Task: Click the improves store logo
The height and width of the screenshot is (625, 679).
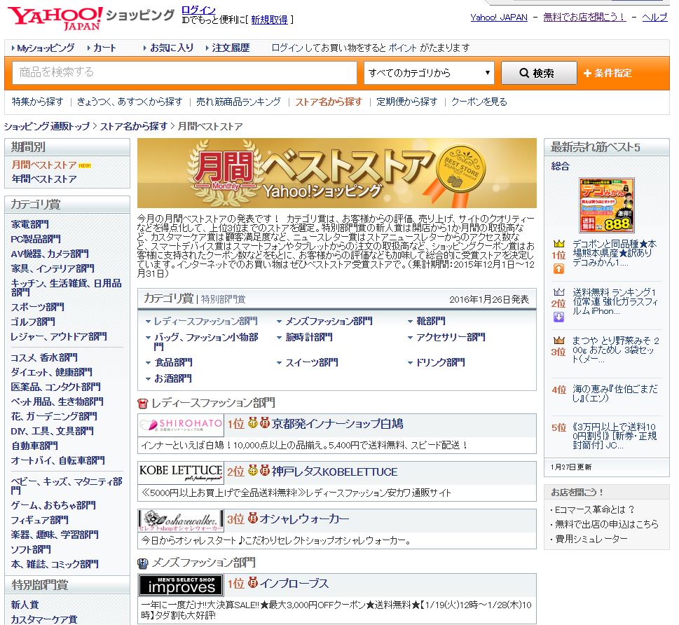Action: pos(181,585)
